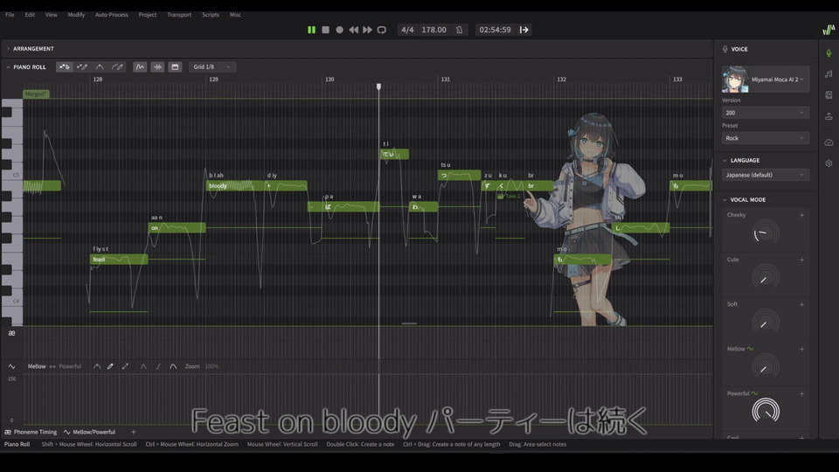
Task: Open the Scripts menu
Action: 211,15
